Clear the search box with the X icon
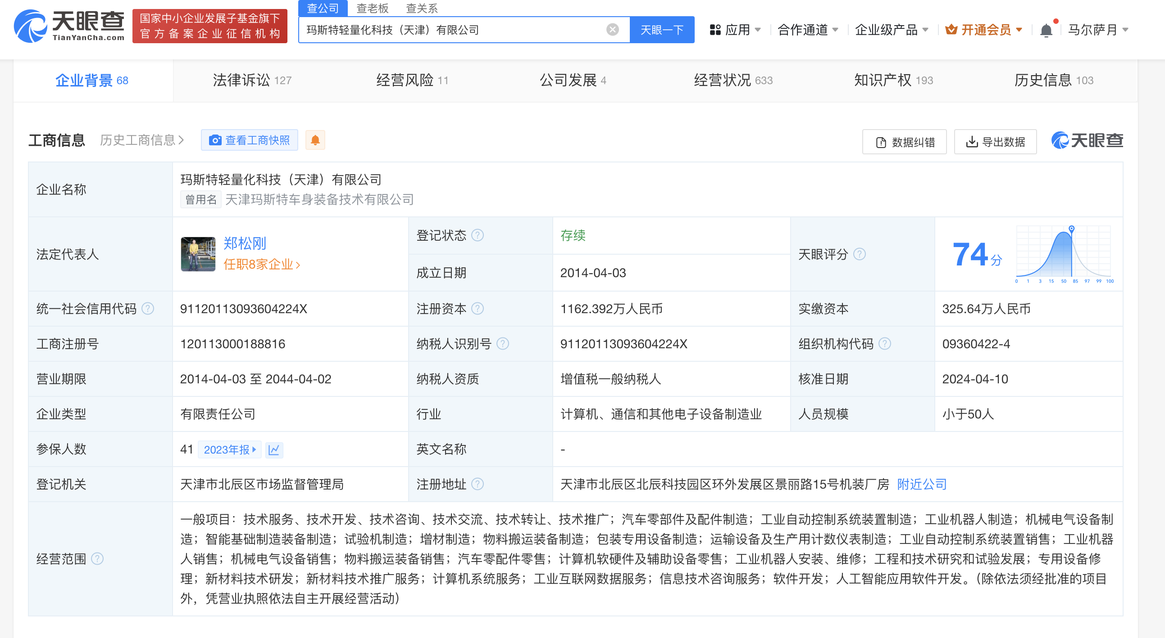This screenshot has height=638, width=1165. click(x=612, y=30)
